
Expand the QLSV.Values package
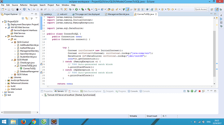[x=12, y=75]
